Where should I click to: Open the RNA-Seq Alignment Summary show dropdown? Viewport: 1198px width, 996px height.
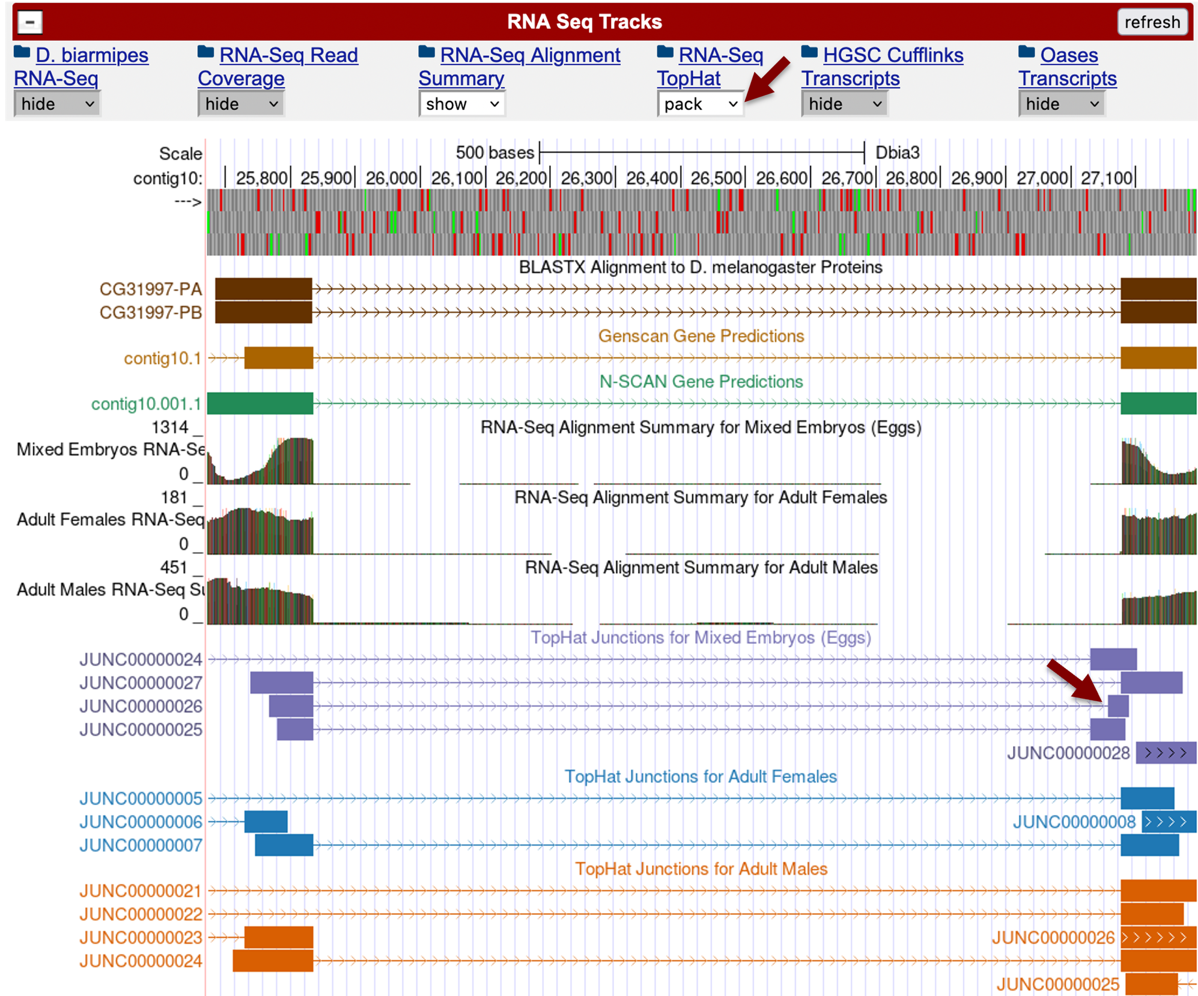462,104
